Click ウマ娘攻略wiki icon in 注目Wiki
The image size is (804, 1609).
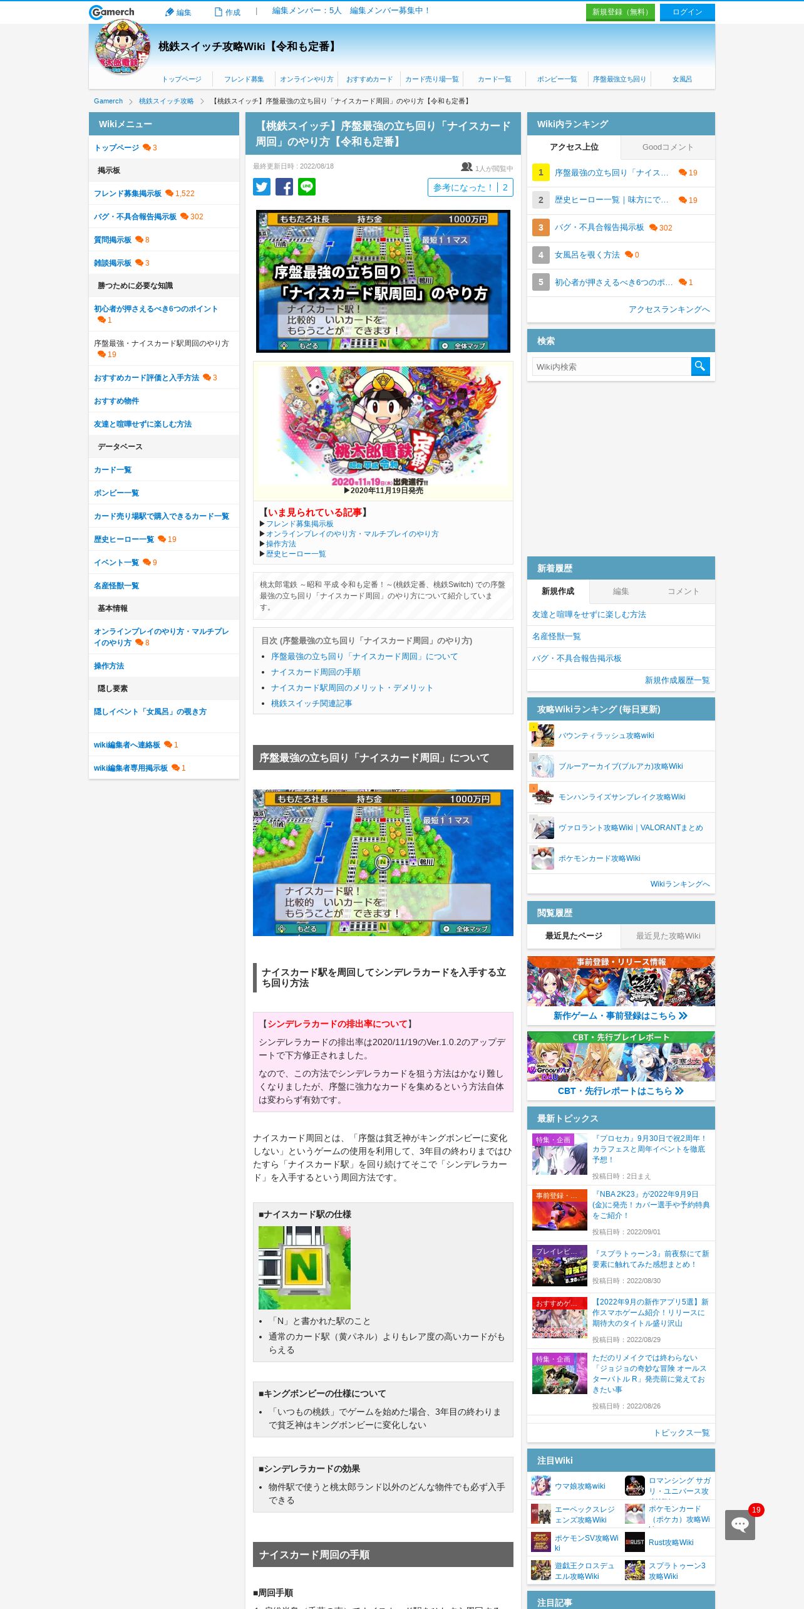click(541, 1486)
